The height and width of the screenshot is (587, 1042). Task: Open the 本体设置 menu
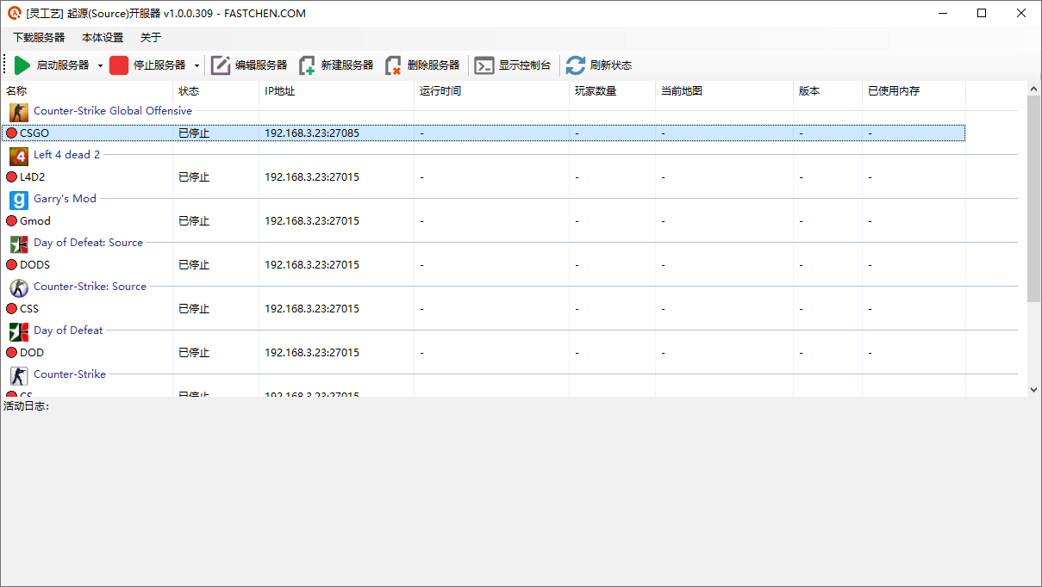click(103, 38)
